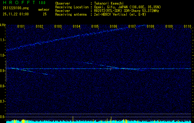194x123 pixels.
Task: Click the kHz axis unit label
Action: coord(3,25)
